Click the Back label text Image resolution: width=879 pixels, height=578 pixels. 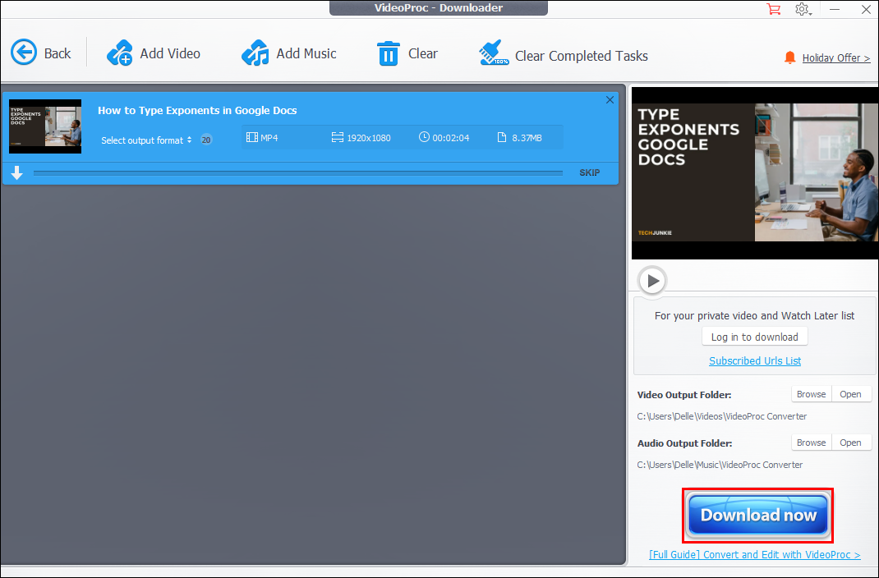[x=58, y=53]
